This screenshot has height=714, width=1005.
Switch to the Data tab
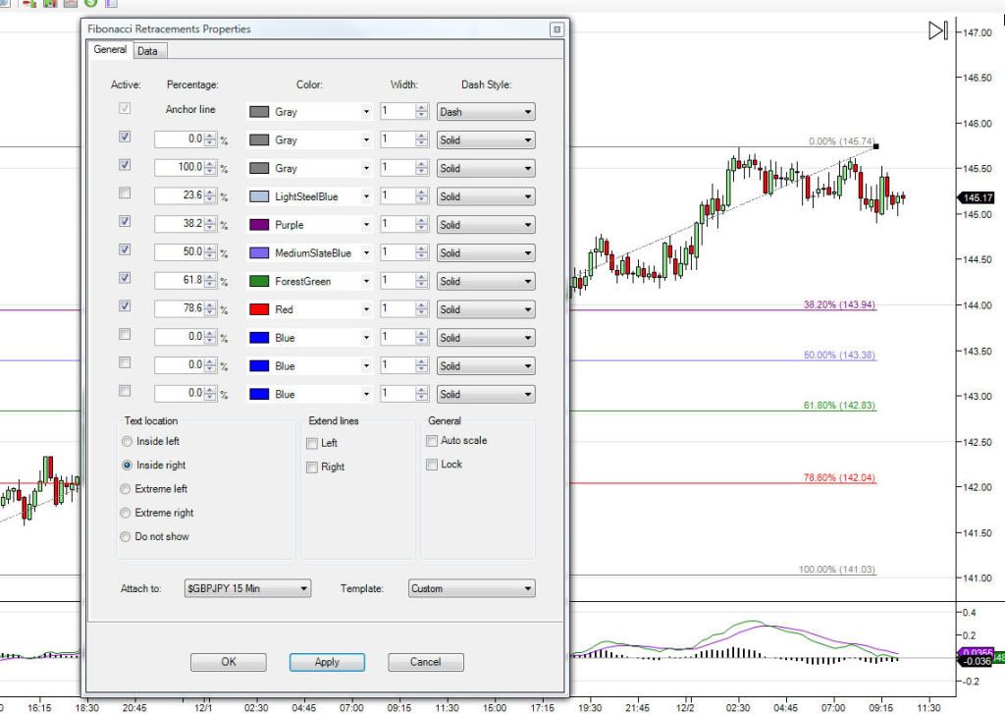coord(147,51)
